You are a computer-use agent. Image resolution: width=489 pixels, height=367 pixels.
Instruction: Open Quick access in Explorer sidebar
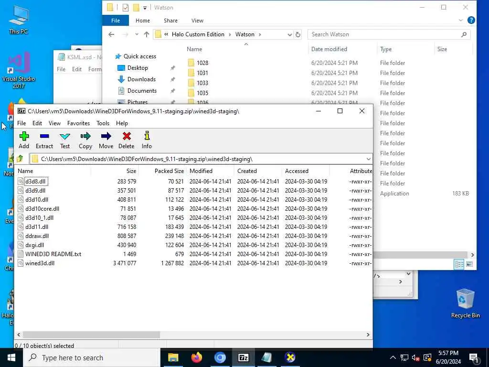pos(136,56)
